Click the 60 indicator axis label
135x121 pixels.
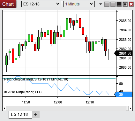[x=121, y=84]
